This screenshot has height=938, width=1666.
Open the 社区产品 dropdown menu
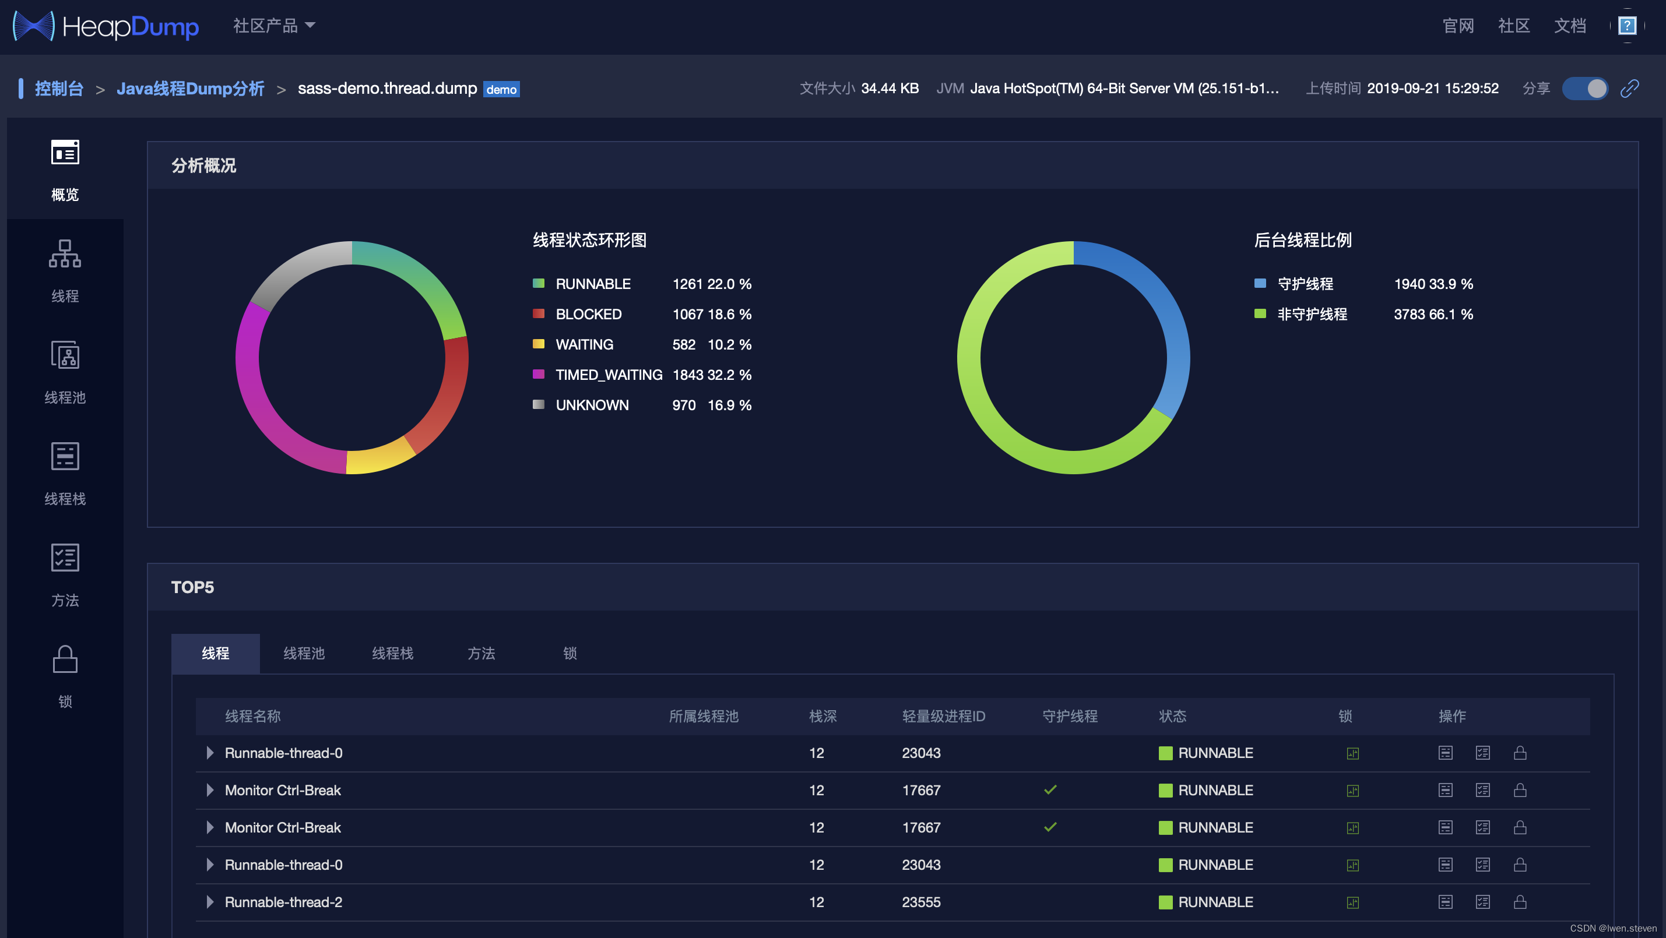pyautogui.click(x=274, y=26)
